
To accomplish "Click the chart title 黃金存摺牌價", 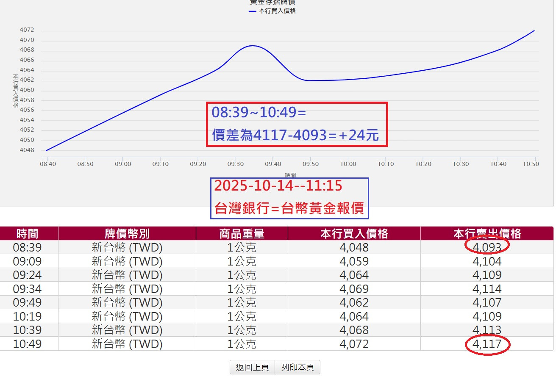I will (x=273, y=2).
